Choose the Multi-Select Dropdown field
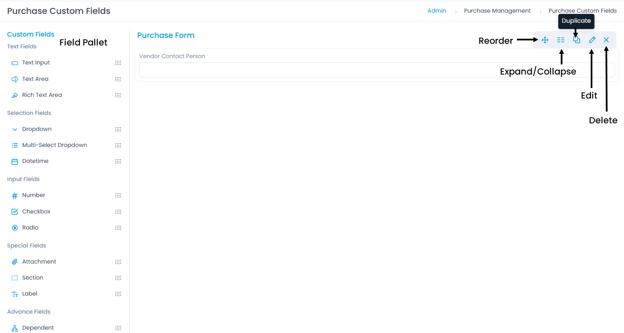 54,145
